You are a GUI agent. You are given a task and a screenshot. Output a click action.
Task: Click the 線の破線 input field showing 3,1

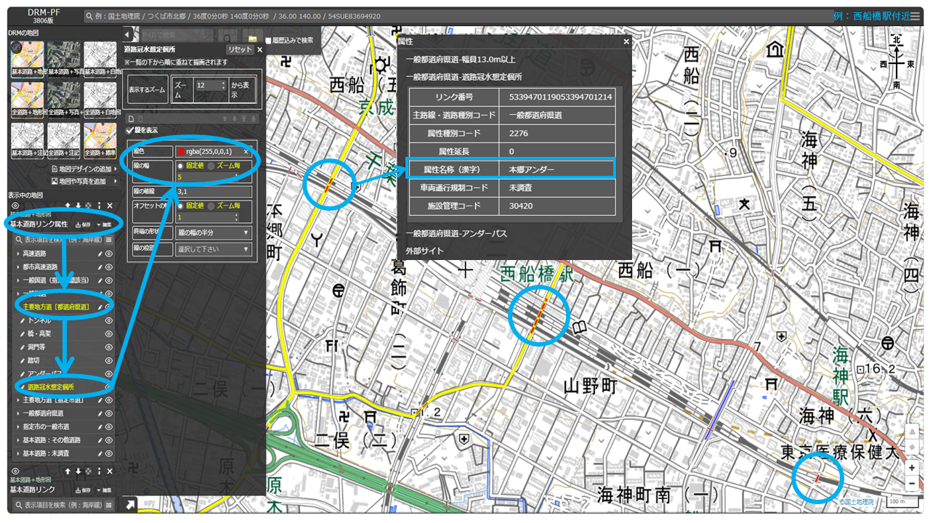tap(214, 192)
